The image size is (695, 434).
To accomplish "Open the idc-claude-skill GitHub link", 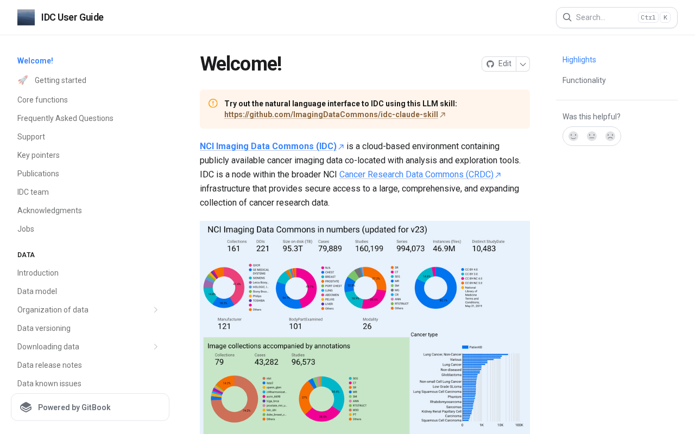I will click(335, 114).
